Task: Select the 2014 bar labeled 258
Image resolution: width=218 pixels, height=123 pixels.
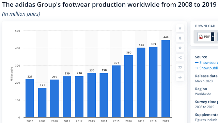Action: 104,95
